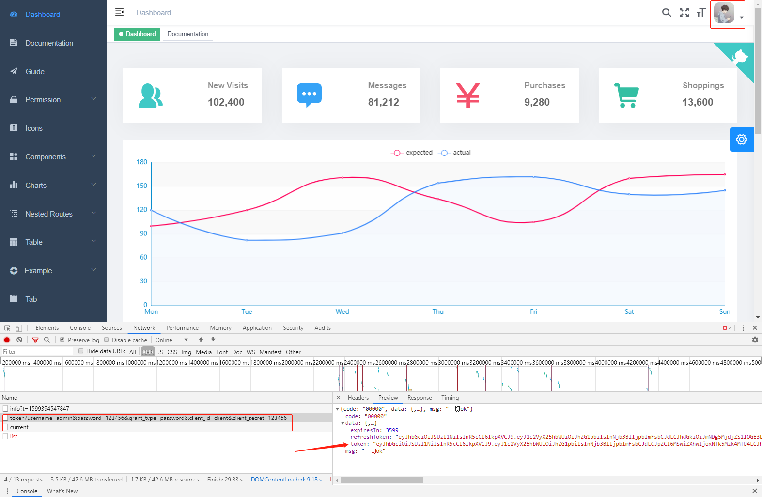The image size is (762, 497).
Task: Toggle the Preserve log checkbox
Action: [62, 340]
